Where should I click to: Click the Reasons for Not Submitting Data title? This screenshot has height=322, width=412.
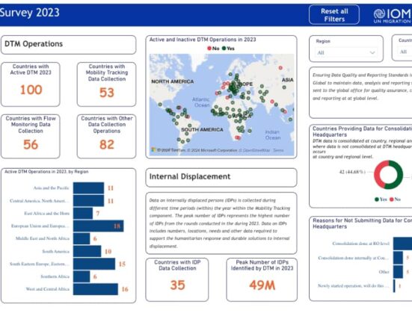coord(363,223)
